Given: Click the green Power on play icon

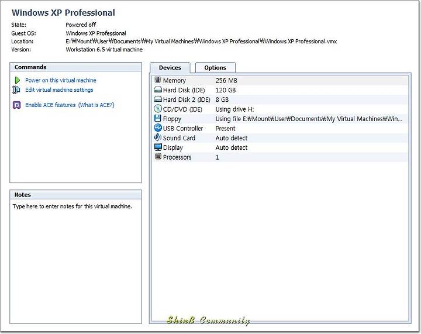Looking at the screenshot, I should [18, 80].
